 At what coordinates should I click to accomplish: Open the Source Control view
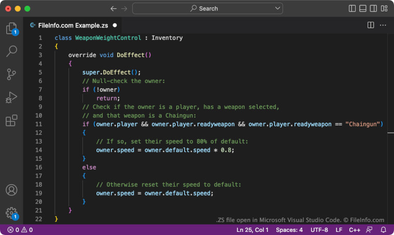click(x=11, y=74)
